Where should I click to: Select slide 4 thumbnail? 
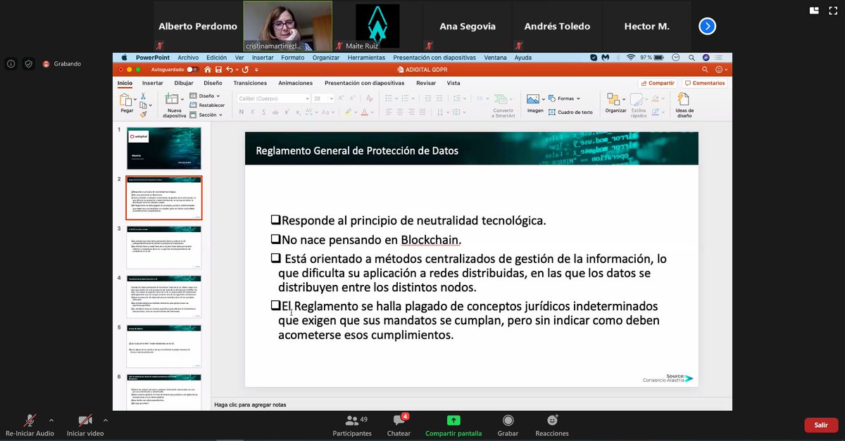point(163,296)
